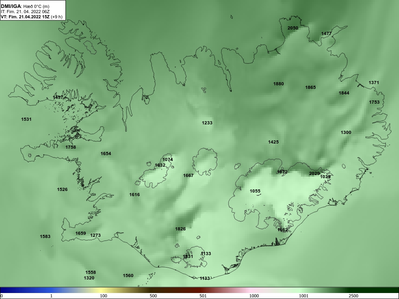Viewport: 399px width, 299px height.
Task: Pick the 1872 value label
Action: pos(282,172)
